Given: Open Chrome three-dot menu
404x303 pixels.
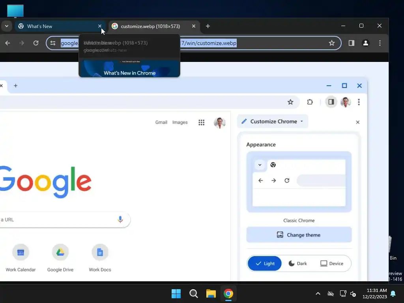Looking at the screenshot, I should (380, 43).
